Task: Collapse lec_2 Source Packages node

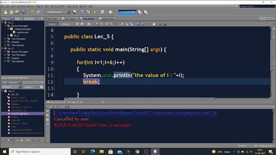Action: [5, 26]
